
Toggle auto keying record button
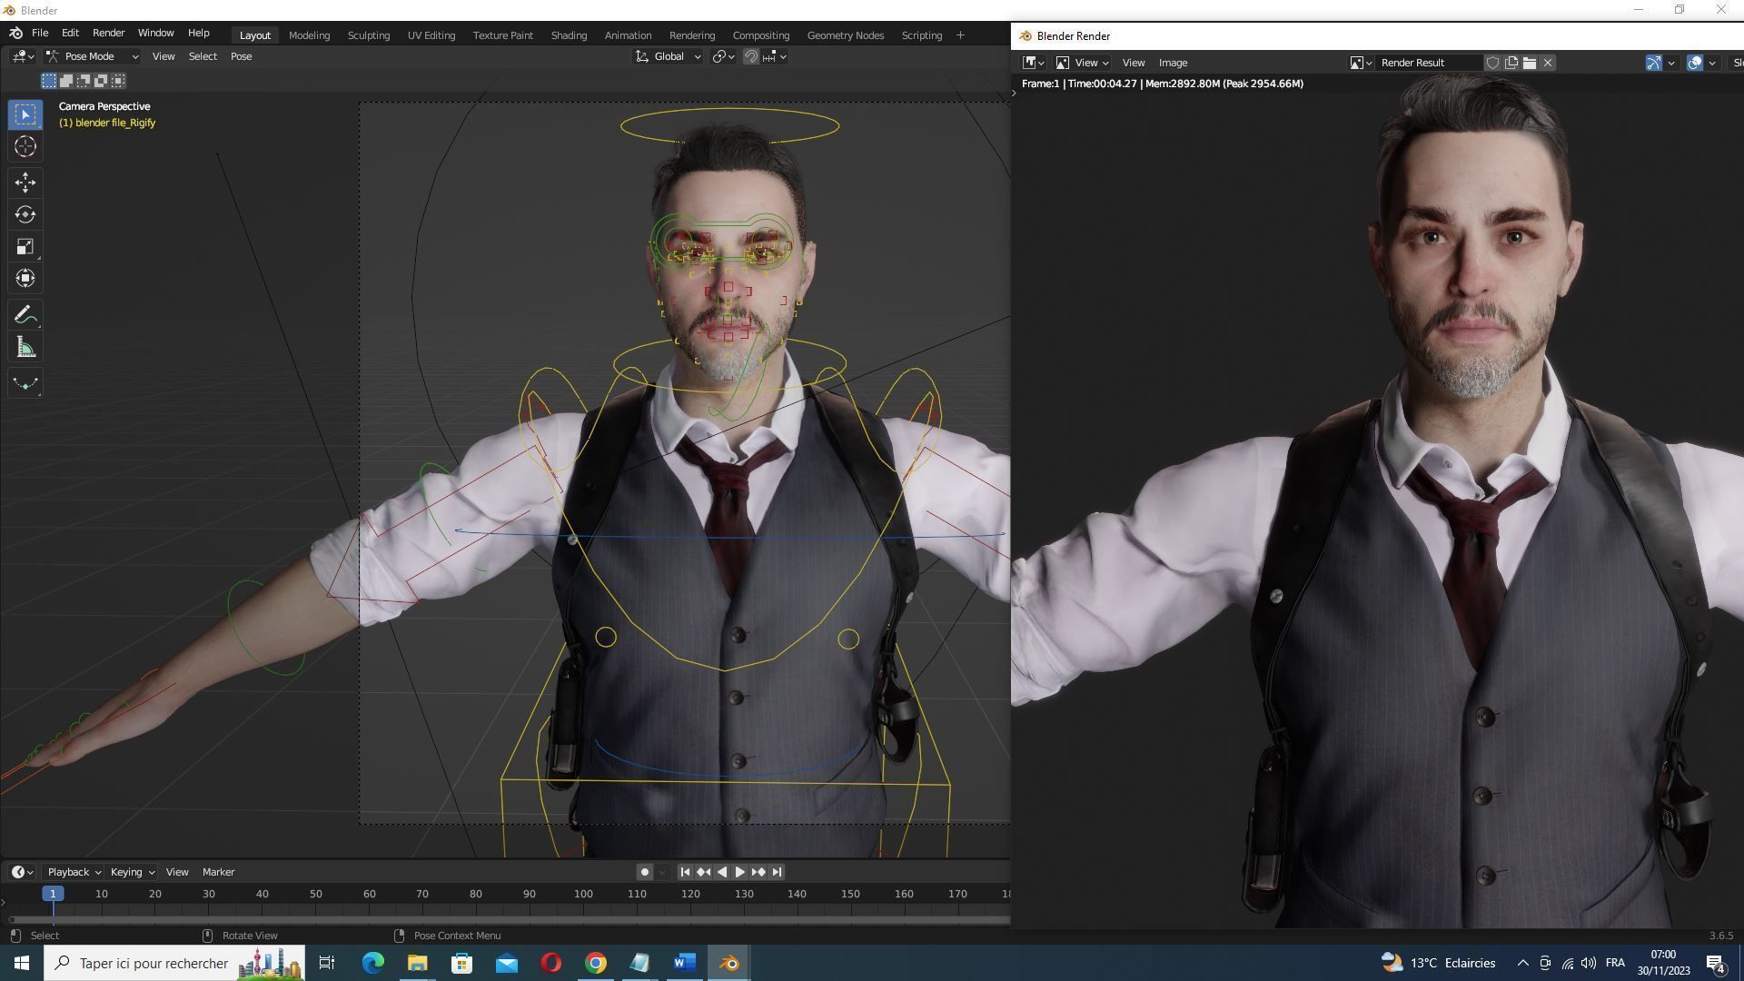(x=644, y=872)
